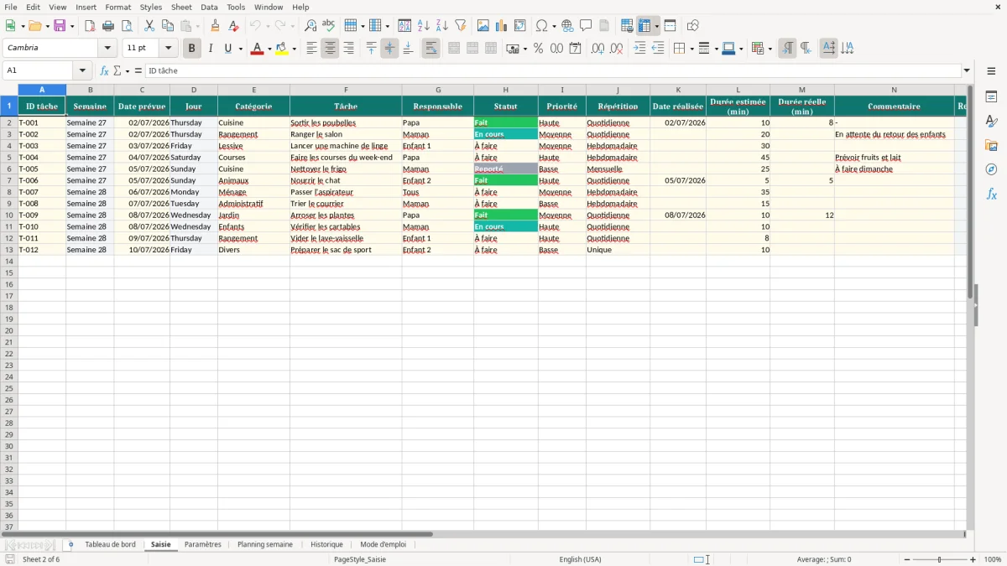1007x566 pixels.
Task: Insert a comment
Action: click(x=587, y=26)
